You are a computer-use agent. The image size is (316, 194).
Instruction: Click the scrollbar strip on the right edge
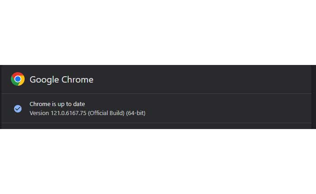(x=314, y=97)
